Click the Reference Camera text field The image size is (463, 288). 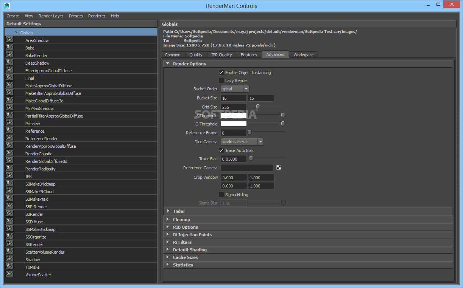pos(247,168)
